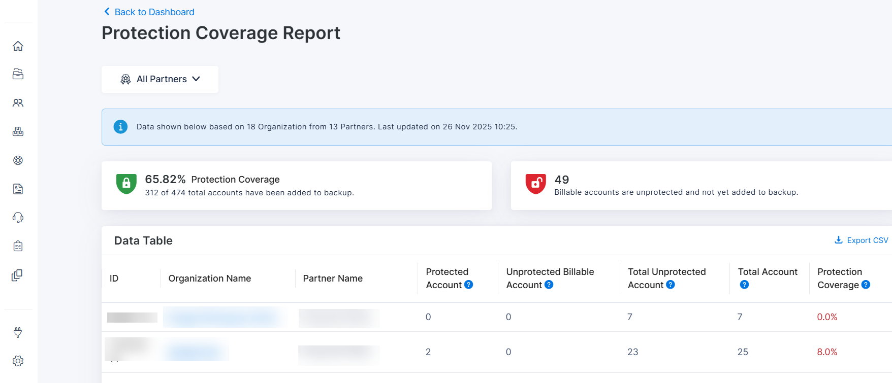This screenshot has width=892, height=383.
Task: Click the Total Unprotected Account header
Action: pos(667,278)
